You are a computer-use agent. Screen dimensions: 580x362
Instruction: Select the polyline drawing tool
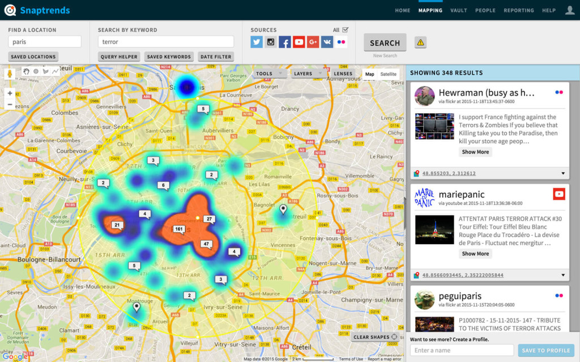point(55,71)
